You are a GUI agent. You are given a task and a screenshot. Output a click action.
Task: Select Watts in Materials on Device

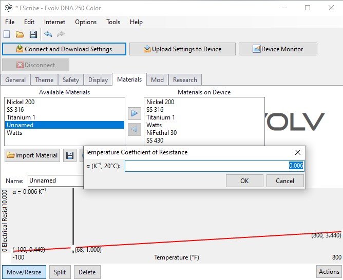pos(204,125)
